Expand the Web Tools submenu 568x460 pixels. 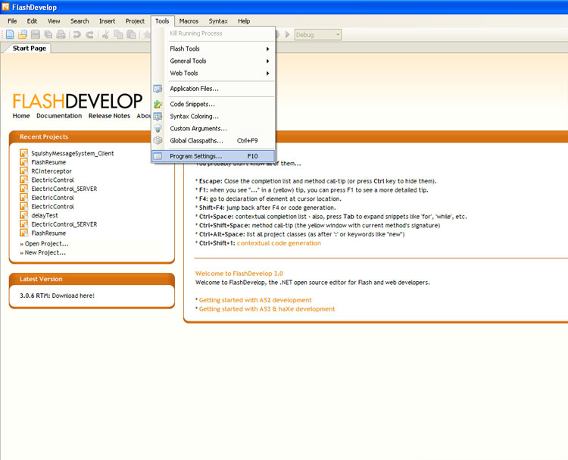[220, 74]
